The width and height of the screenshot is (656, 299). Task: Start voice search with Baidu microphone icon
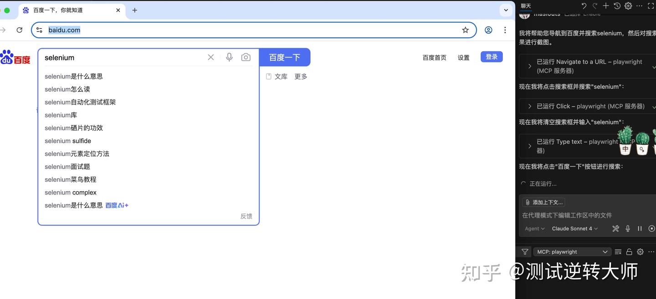[x=229, y=57]
